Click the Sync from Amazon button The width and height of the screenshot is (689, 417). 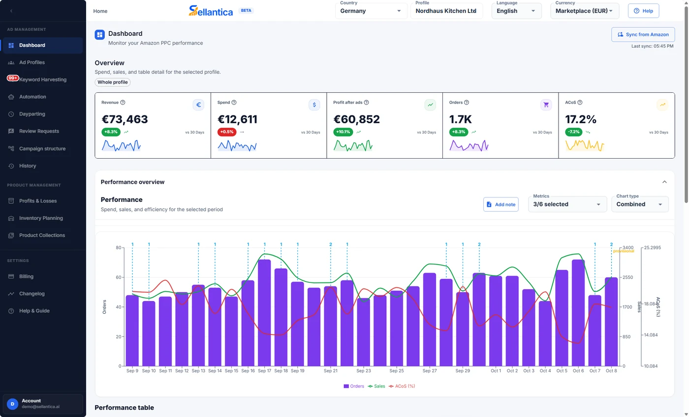click(643, 34)
